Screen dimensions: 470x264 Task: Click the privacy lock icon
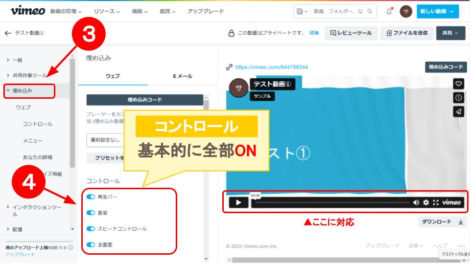[231, 33]
